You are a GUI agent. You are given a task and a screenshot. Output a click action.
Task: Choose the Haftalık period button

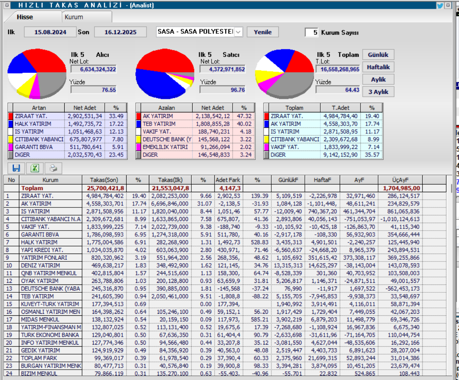[x=378, y=67]
